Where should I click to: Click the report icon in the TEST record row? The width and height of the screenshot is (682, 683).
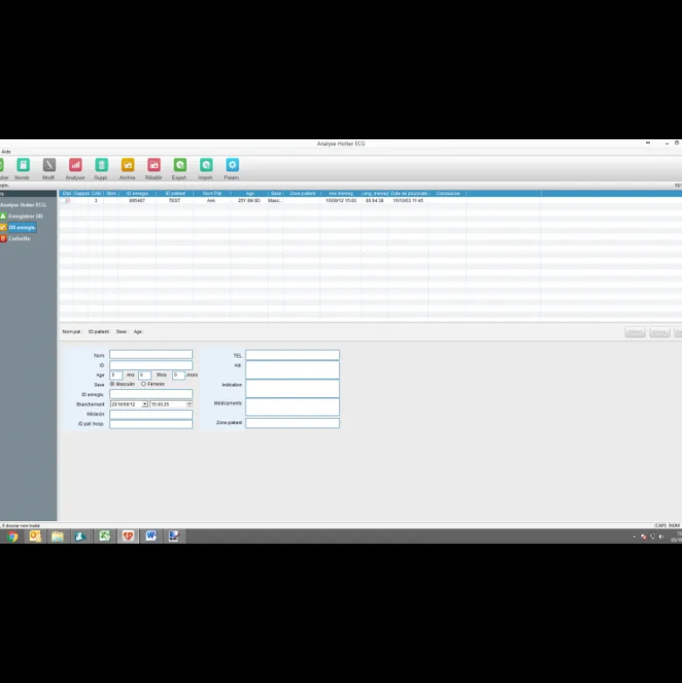tap(68, 200)
